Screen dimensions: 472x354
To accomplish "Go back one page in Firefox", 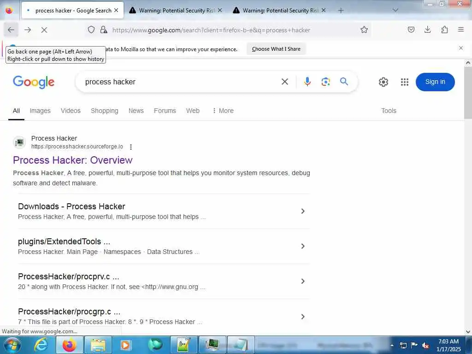I will 11,30.
